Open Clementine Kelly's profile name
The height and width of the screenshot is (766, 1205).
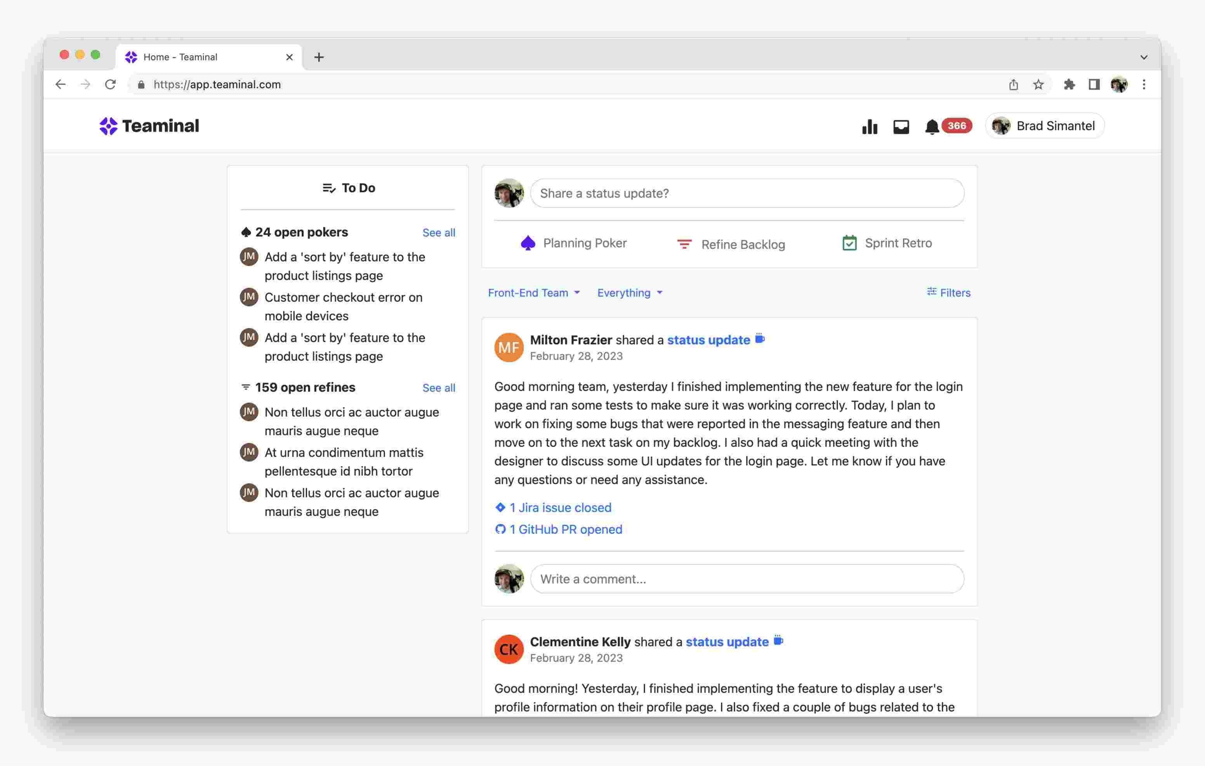[x=580, y=641]
